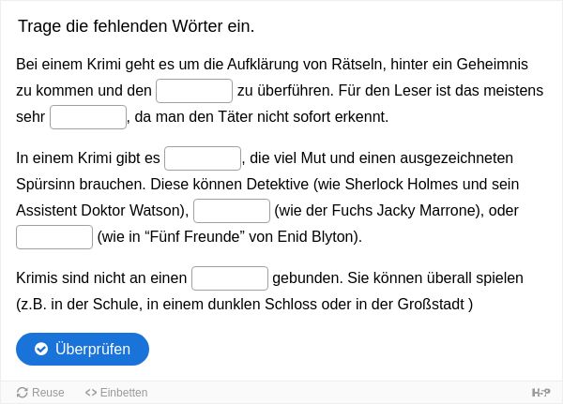Open the Reuse link text
563x404 pixels.
(x=48, y=393)
